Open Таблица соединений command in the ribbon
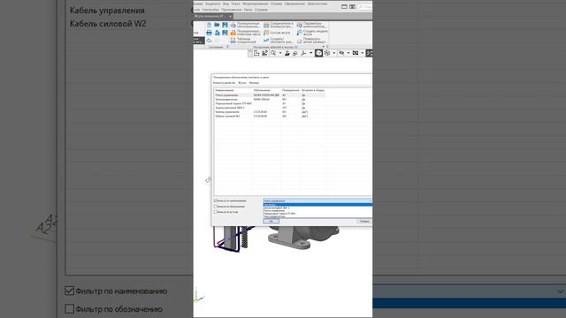566x318 pixels. pos(243,41)
